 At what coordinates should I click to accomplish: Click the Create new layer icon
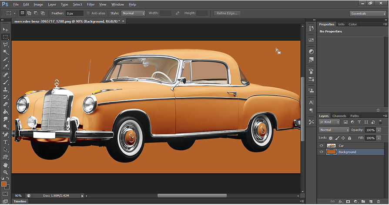[371, 202]
